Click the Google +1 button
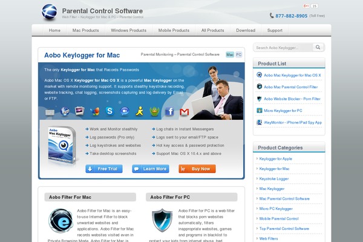Viewport: 363px width, 242px height. pos(306,6)
